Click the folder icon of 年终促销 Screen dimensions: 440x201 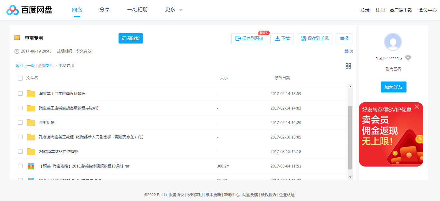click(31, 122)
